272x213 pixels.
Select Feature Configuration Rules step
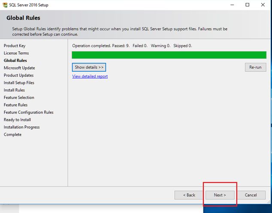coord(28,112)
